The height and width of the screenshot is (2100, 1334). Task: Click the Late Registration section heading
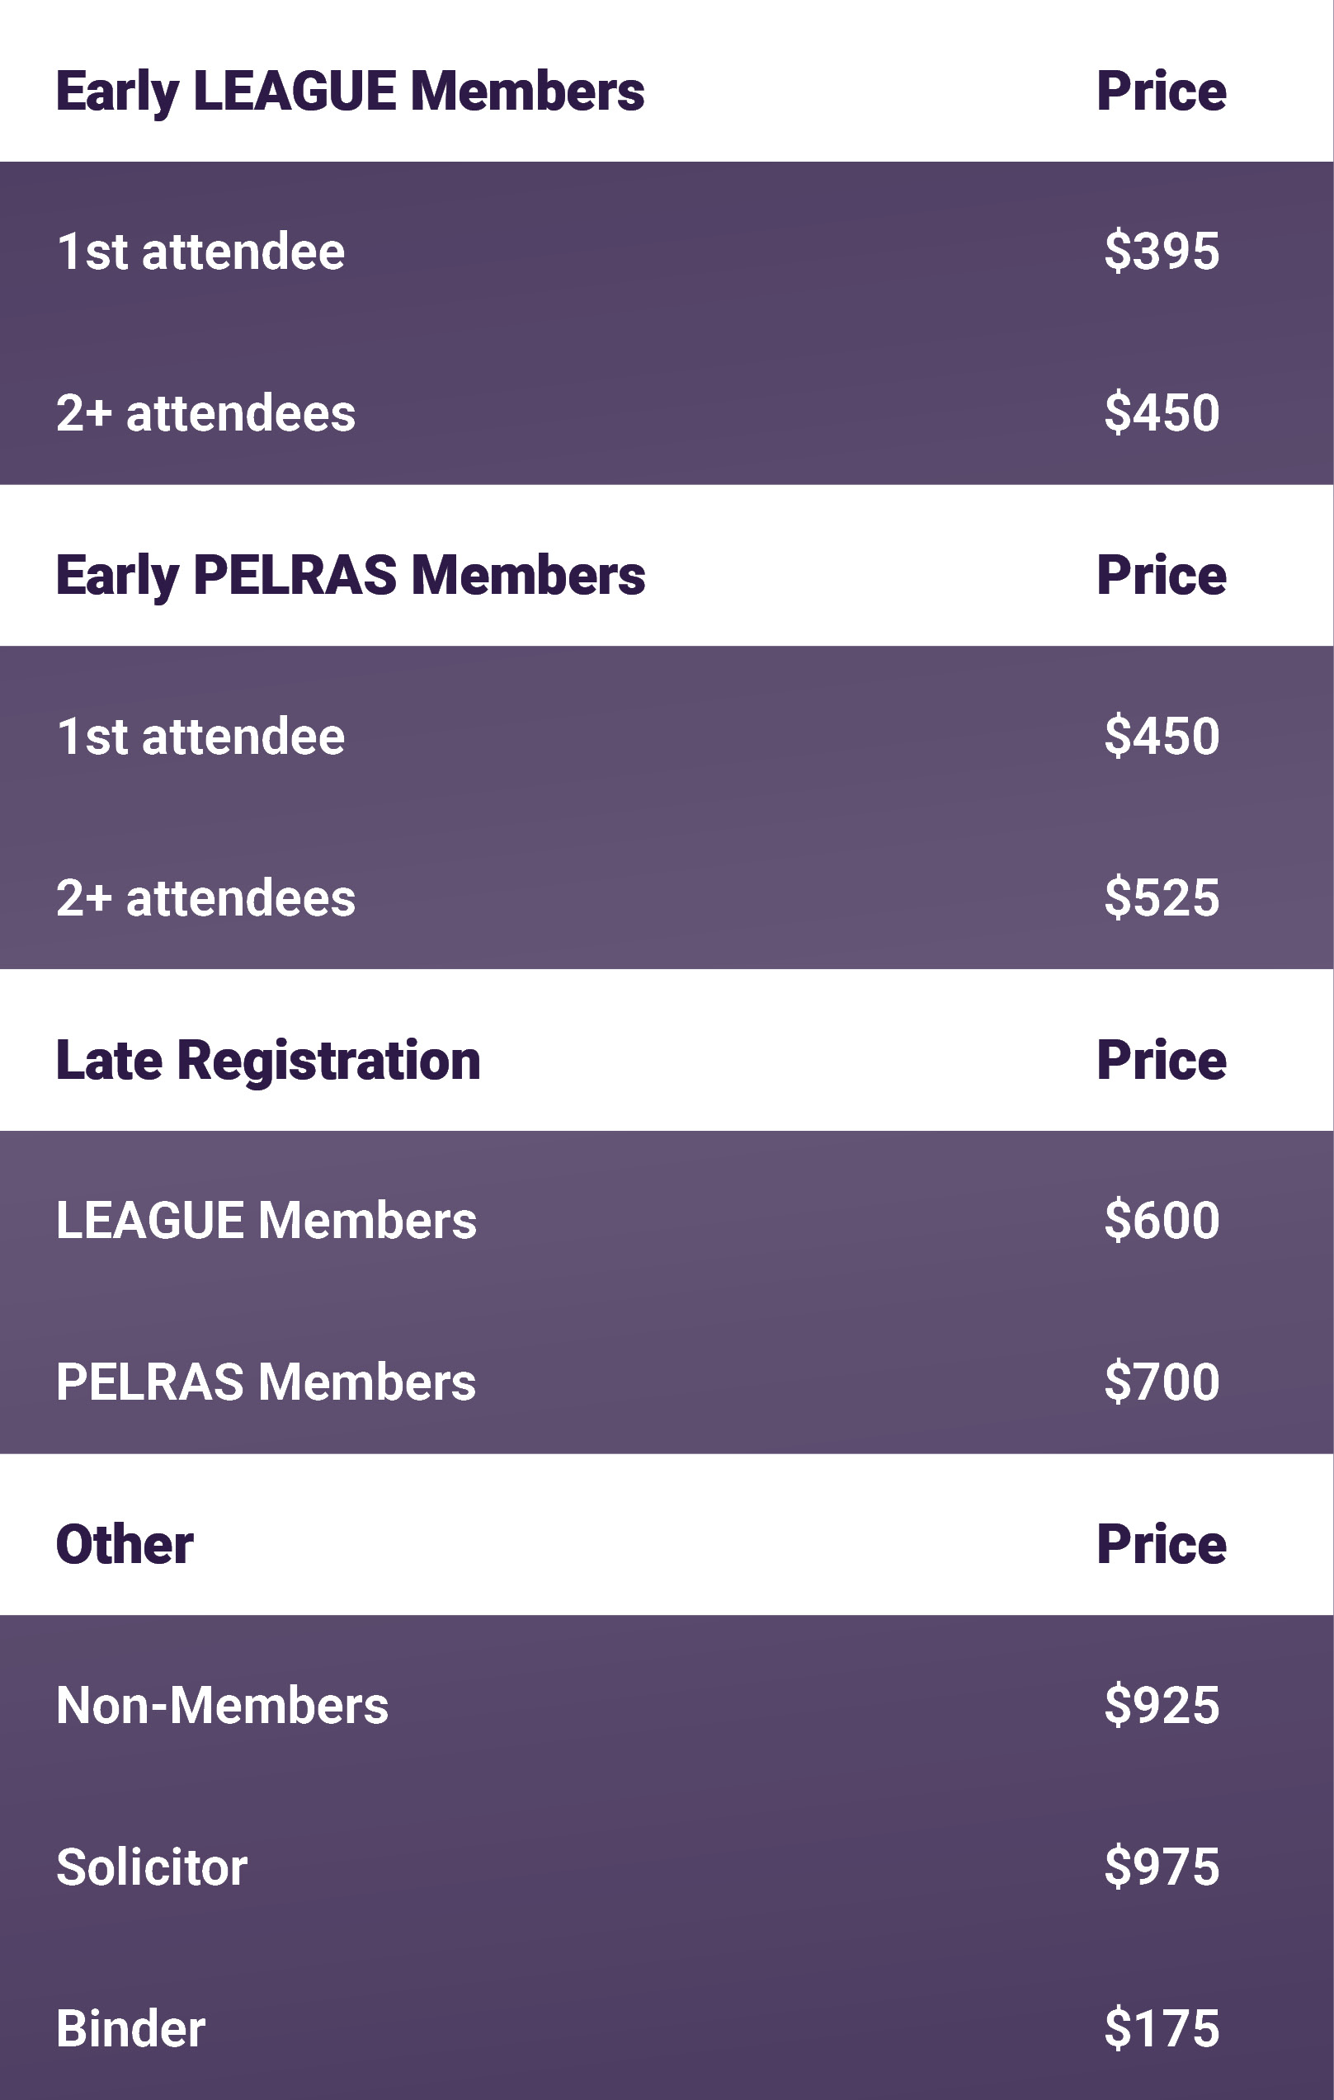268,1060
